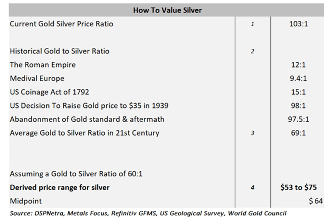This screenshot has width=332, height=221.
Task: Click the "Derived price range for silver" label
Action: [59, 188]
